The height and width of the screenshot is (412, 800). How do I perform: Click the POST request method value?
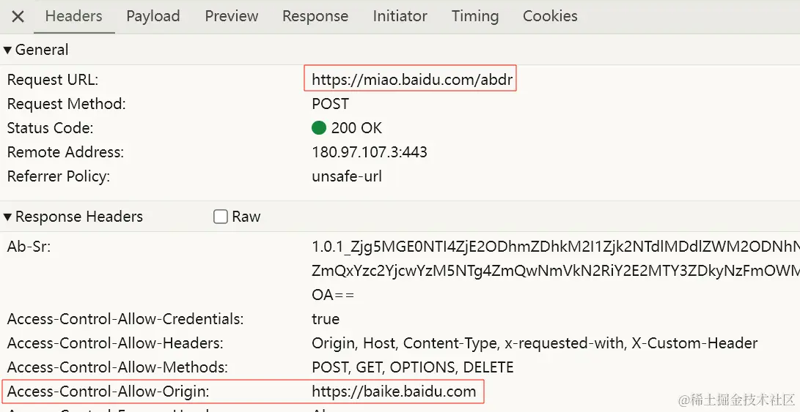pos(330,104)
